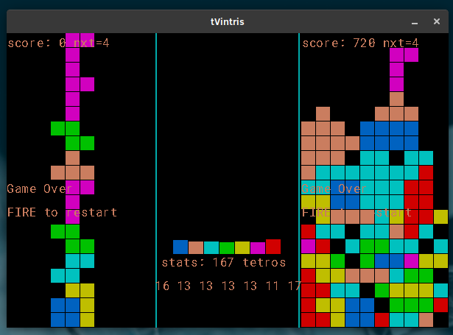Click the blue square in stats row

pyautogui.click(x=180, y=247)
